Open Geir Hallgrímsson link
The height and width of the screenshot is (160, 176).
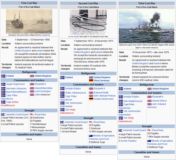133,101
